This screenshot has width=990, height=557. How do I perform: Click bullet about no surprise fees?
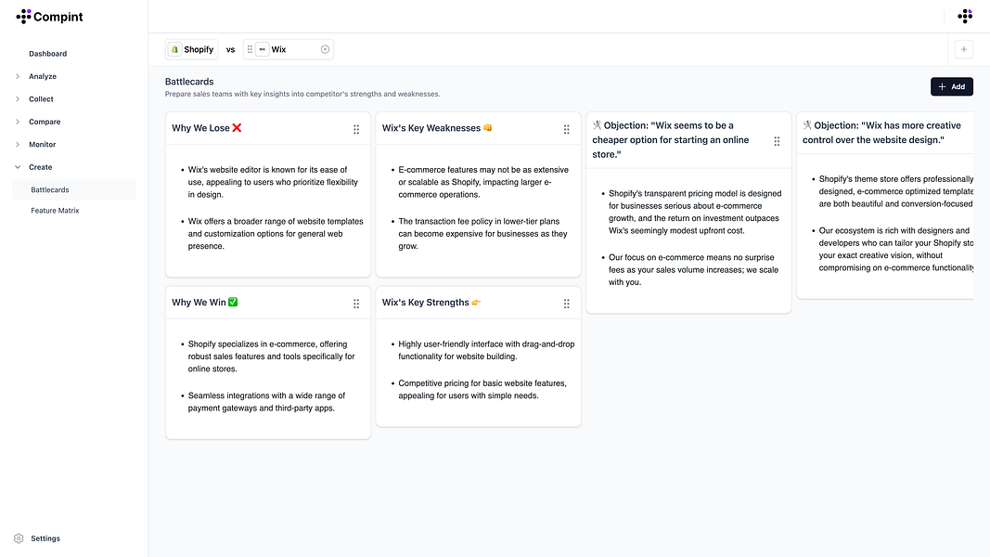(x=694, y=269)
